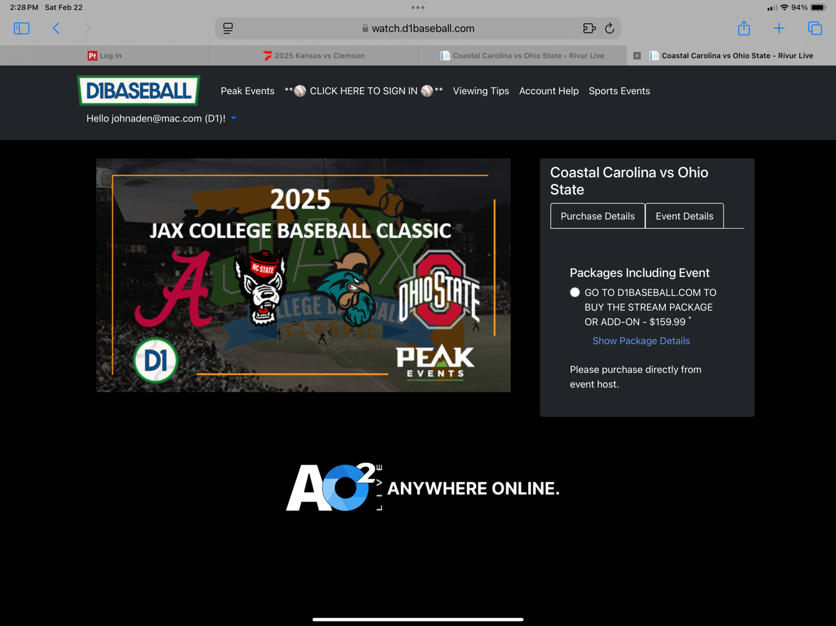Switch to the inactive Coastal Carolina tab

coord(523,56)
